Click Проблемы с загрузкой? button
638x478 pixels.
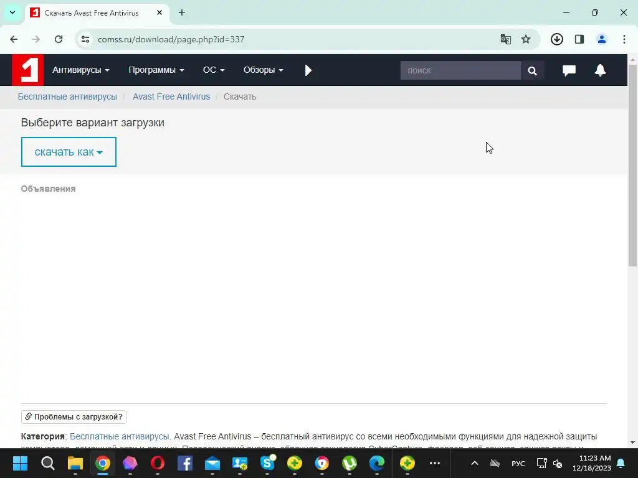pyautogui.click(x=74, y=417)
